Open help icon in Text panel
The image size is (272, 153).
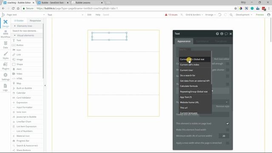click(x=217, y=34)
